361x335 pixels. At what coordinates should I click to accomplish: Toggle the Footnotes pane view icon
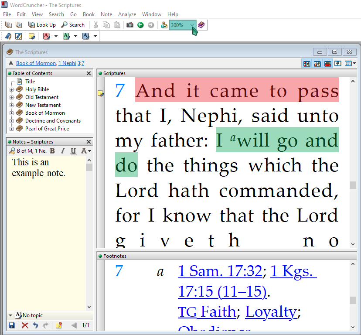(x=327, y=64)
